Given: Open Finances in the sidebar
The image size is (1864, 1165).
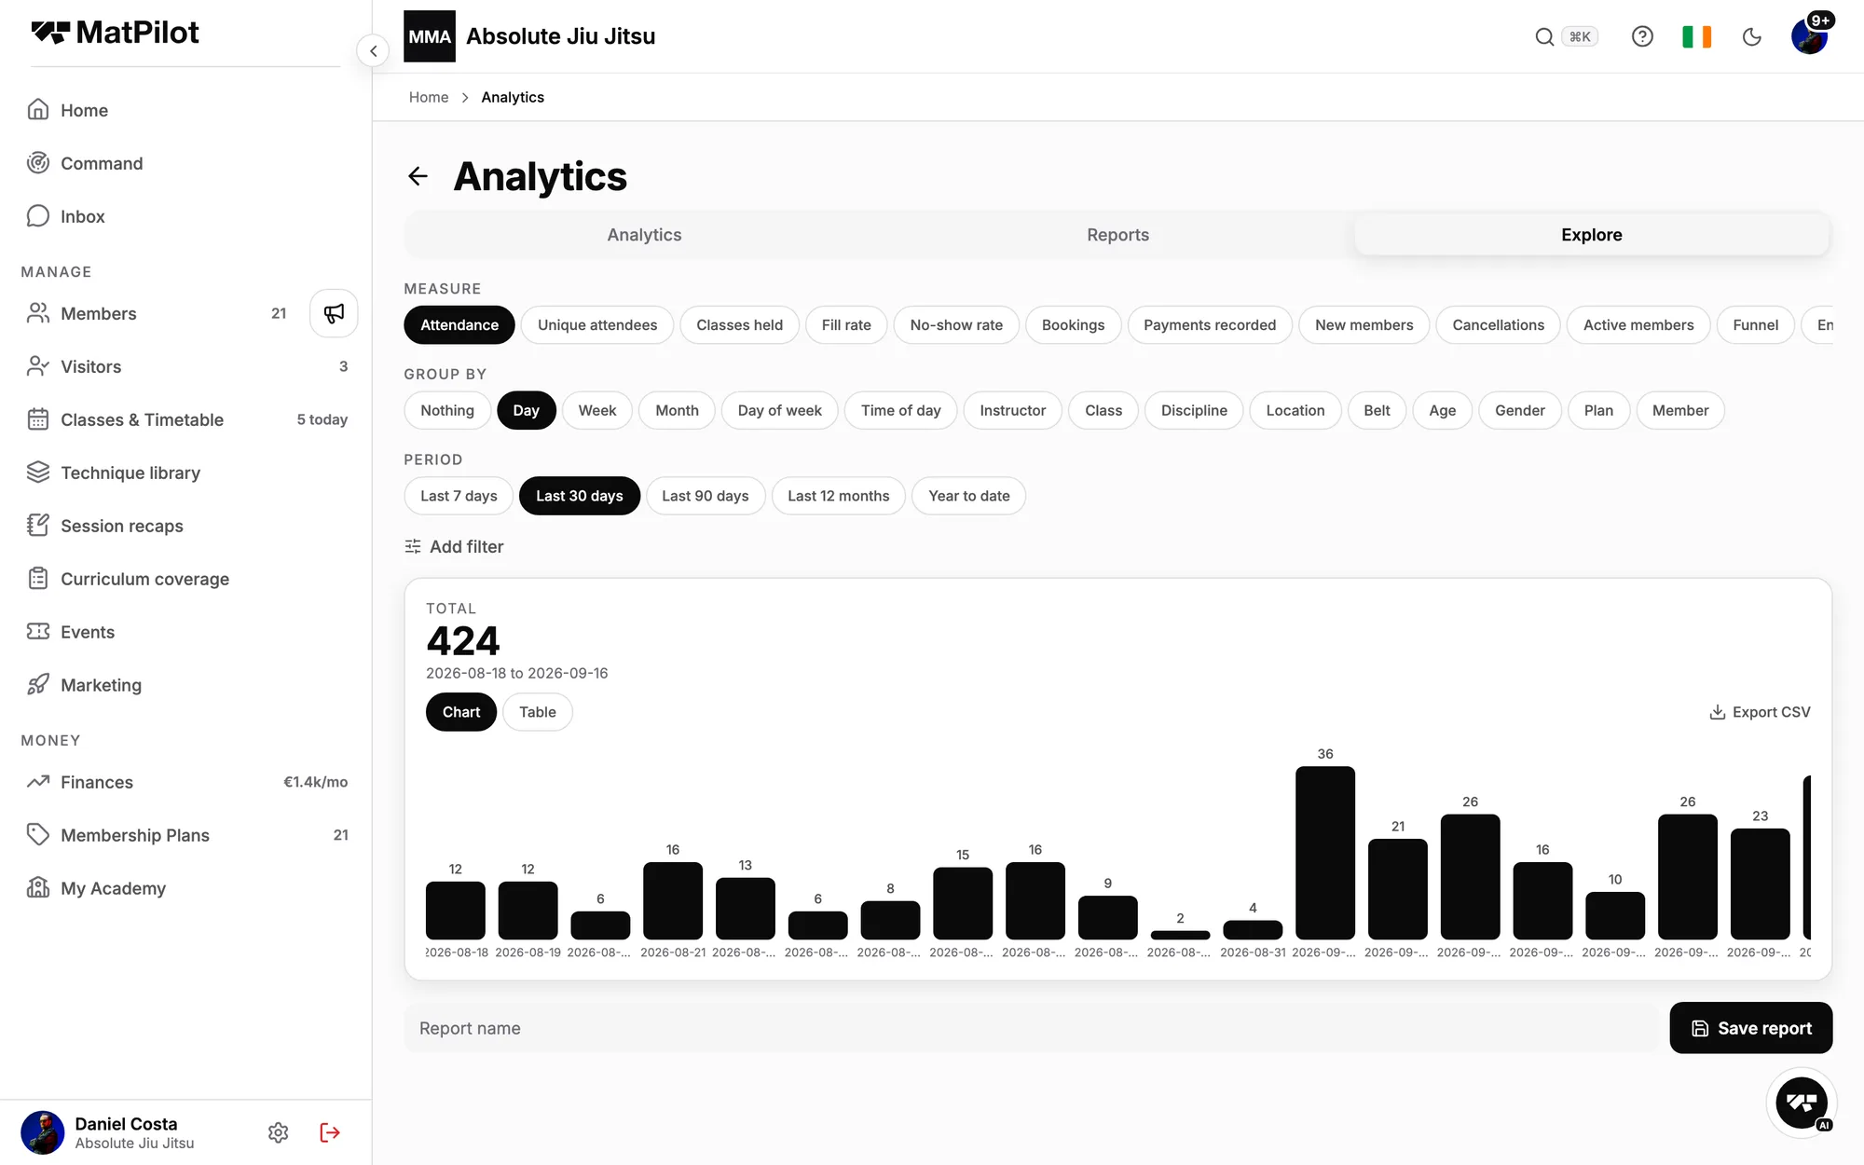Looking at the screenshot, I should 186,782.
